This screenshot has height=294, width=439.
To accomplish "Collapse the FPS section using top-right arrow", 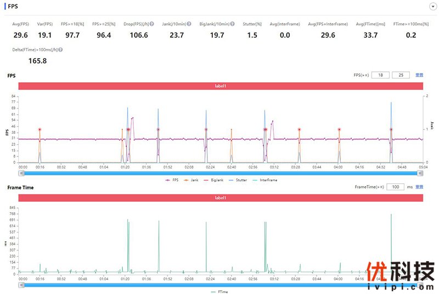I will [433, 6].
